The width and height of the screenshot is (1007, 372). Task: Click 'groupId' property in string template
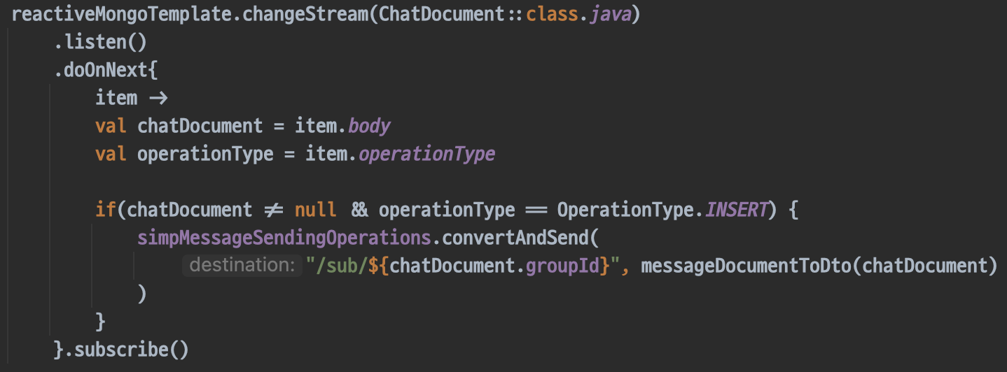click(x=563, y=266)
